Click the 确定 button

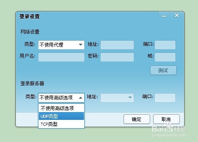[x=137, y=119]
